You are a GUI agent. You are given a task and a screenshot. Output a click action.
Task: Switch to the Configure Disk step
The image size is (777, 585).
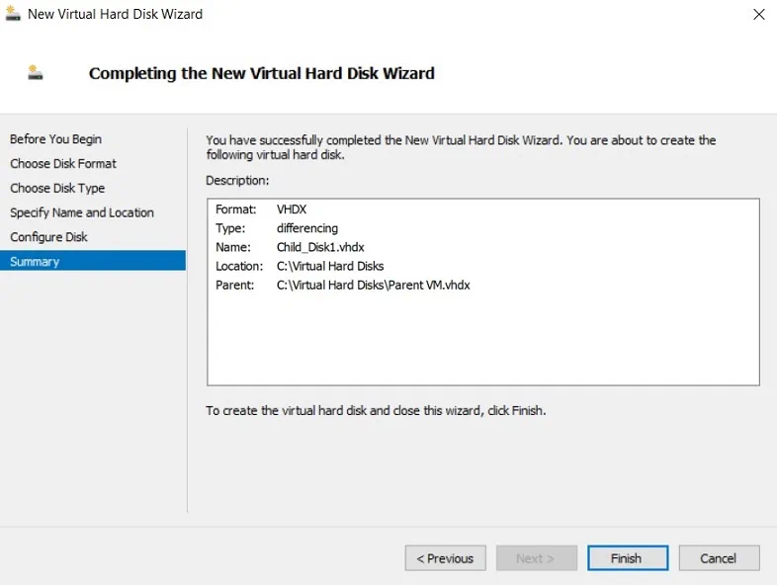48,237
